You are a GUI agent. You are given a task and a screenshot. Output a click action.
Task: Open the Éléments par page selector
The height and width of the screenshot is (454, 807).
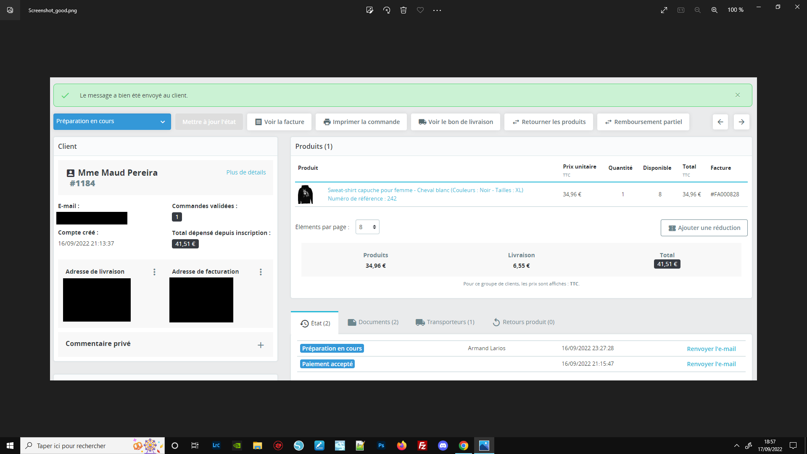pos(367,227)
